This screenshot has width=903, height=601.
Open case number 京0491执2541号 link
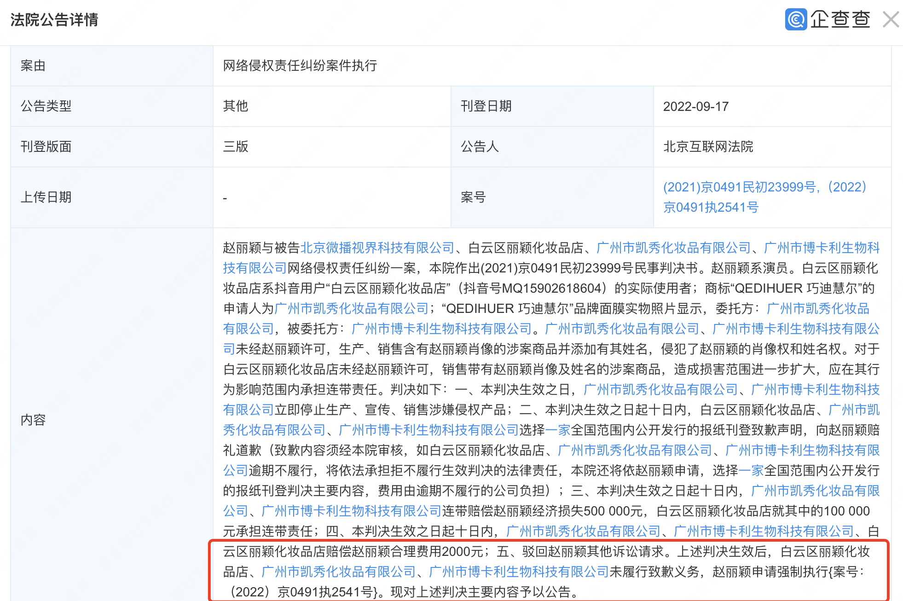click(711, 208)
